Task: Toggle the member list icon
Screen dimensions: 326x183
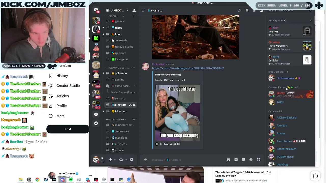Action: pos(262,10)
